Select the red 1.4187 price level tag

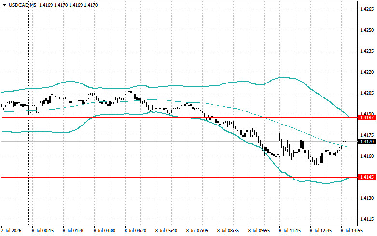click(x=367, y=118)
